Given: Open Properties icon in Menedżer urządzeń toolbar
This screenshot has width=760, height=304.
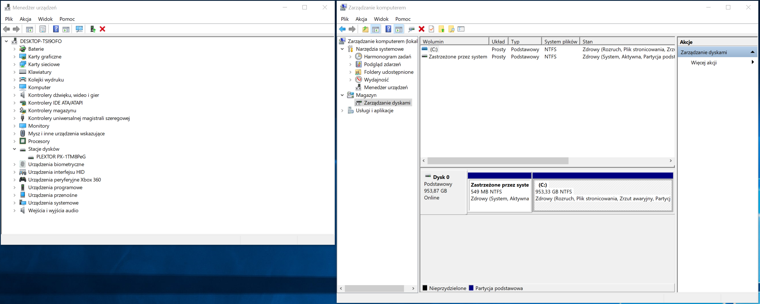Looking at the screenshot, I should pyautogui.click(x=43, y=29).
